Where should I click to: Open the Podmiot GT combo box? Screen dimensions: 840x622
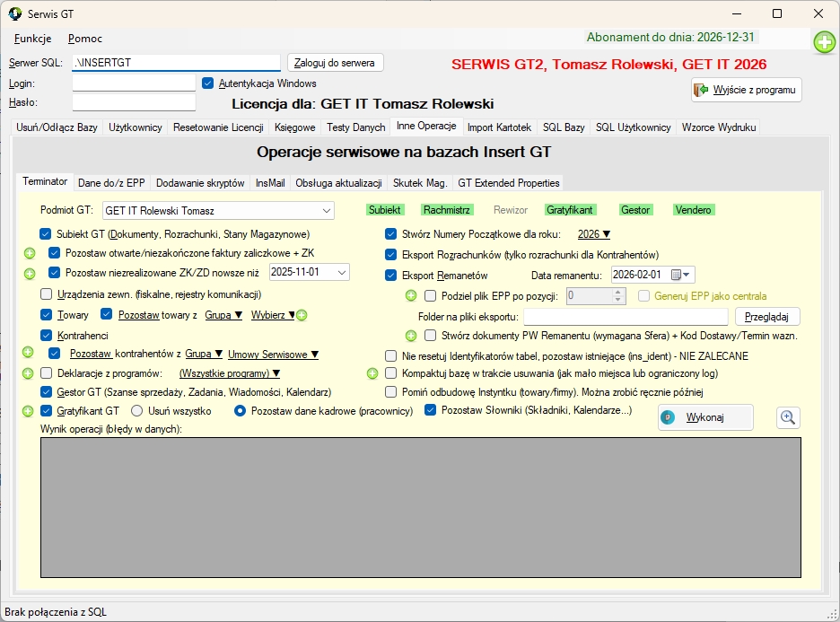click(x=218, y=211)
